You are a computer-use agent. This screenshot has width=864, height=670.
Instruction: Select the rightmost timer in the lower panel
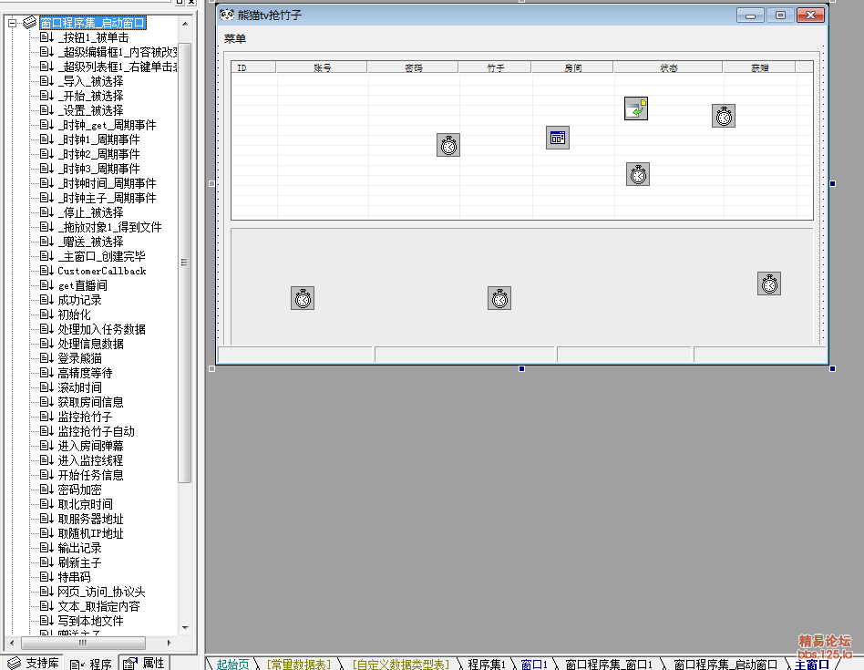tap(769, 283)
